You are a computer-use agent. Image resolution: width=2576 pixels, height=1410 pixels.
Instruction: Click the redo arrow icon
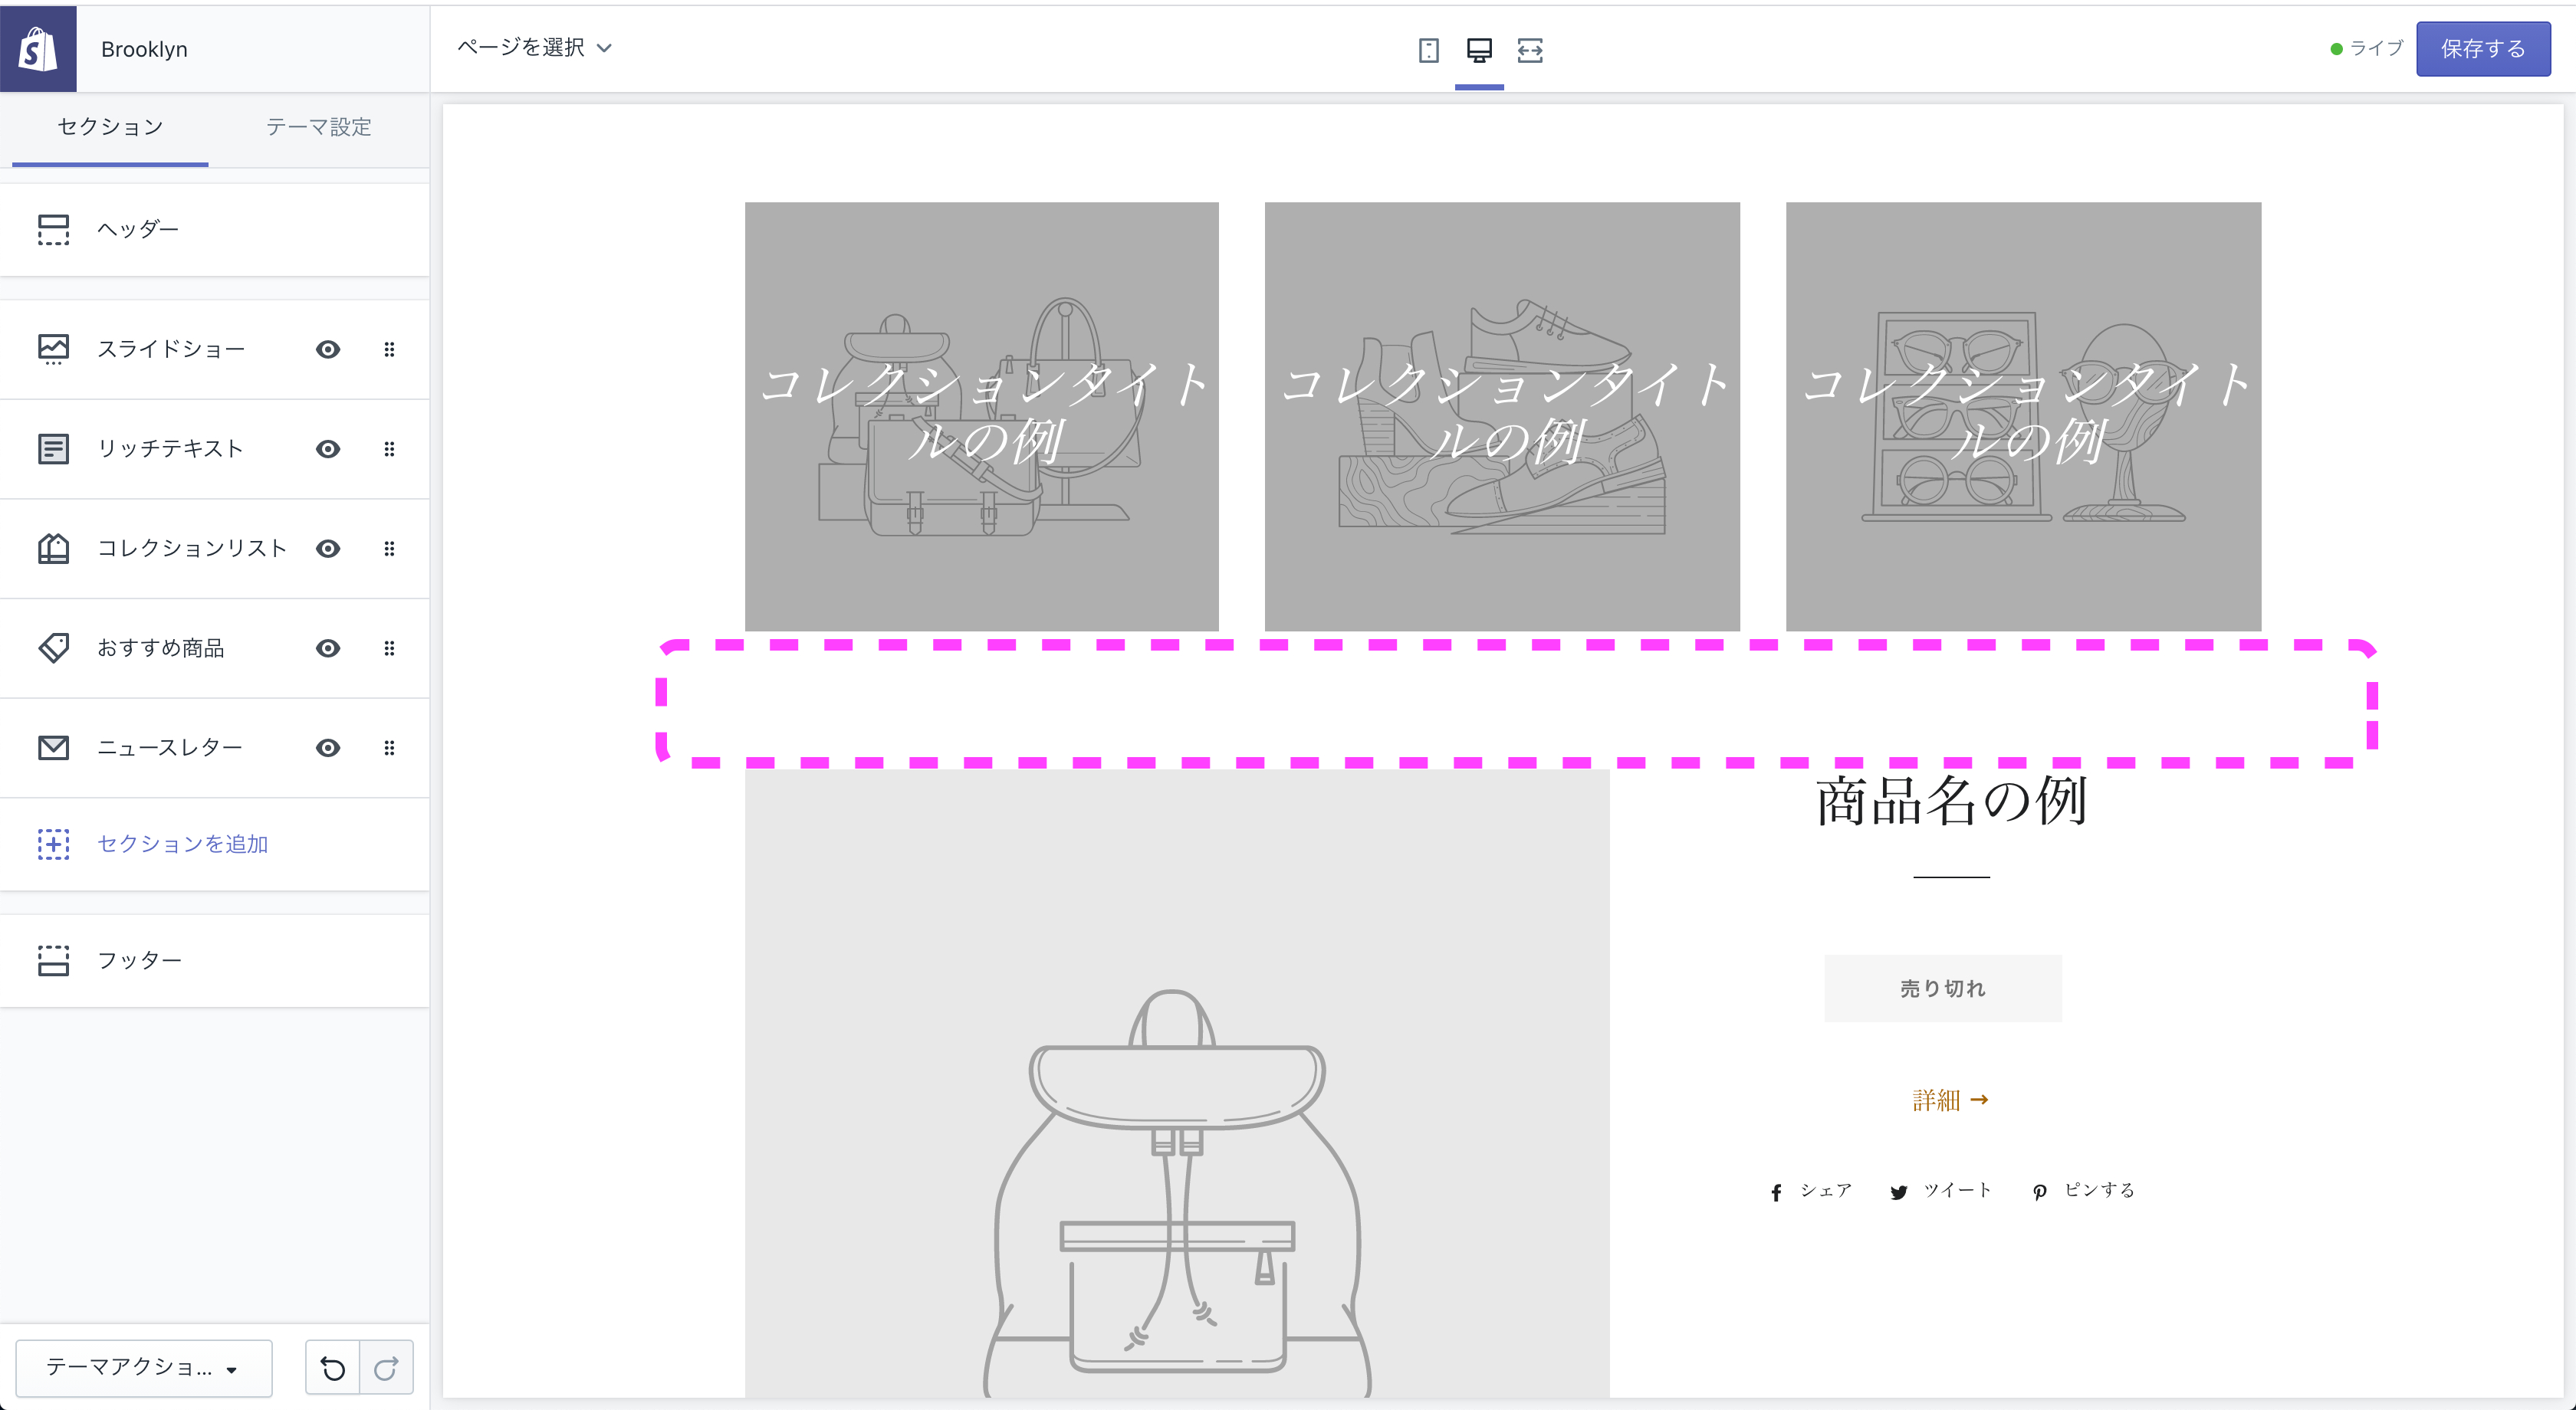(x=386, y=1367)
